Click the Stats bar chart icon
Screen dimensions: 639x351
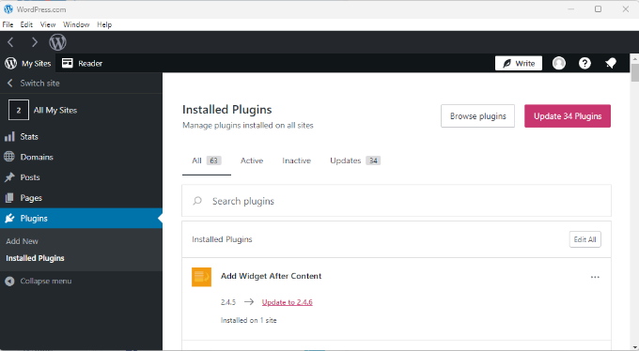[9, 137]
